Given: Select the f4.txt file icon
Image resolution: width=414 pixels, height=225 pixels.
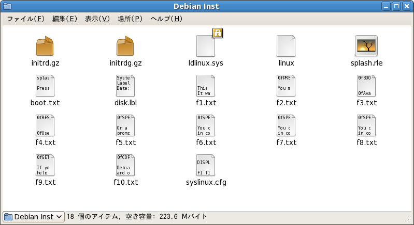Looking at the screenshot, I should [x=45, y=125].
